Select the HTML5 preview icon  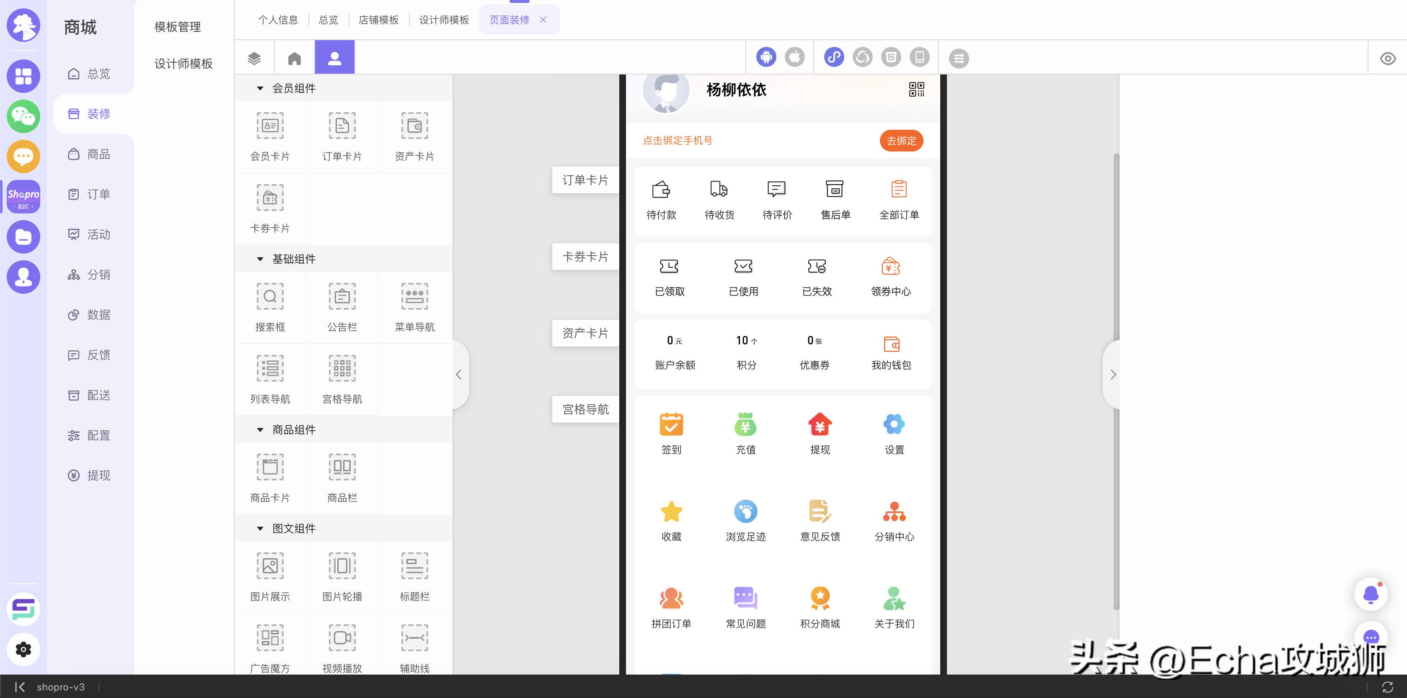[x=891, y=57]
